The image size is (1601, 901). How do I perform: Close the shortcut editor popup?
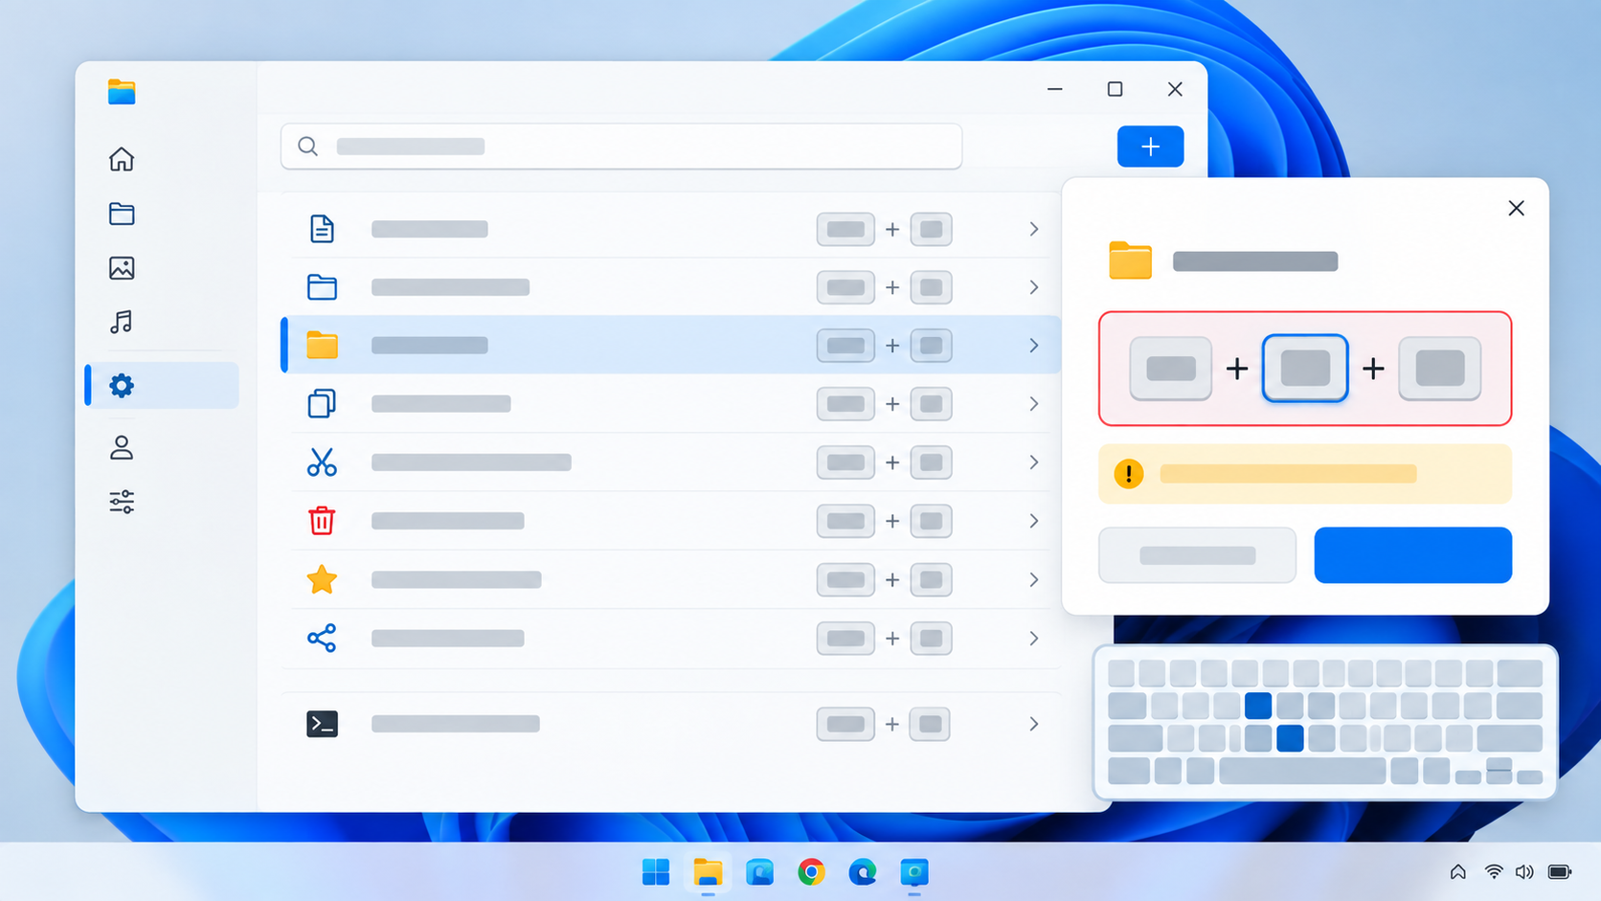[1516, 208]
